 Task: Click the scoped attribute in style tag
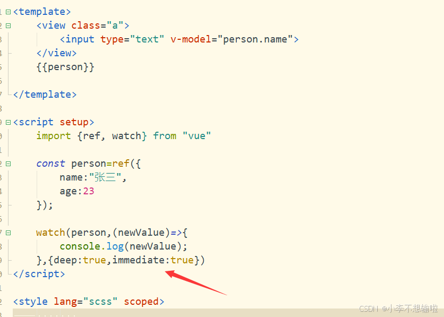point(141,302)
